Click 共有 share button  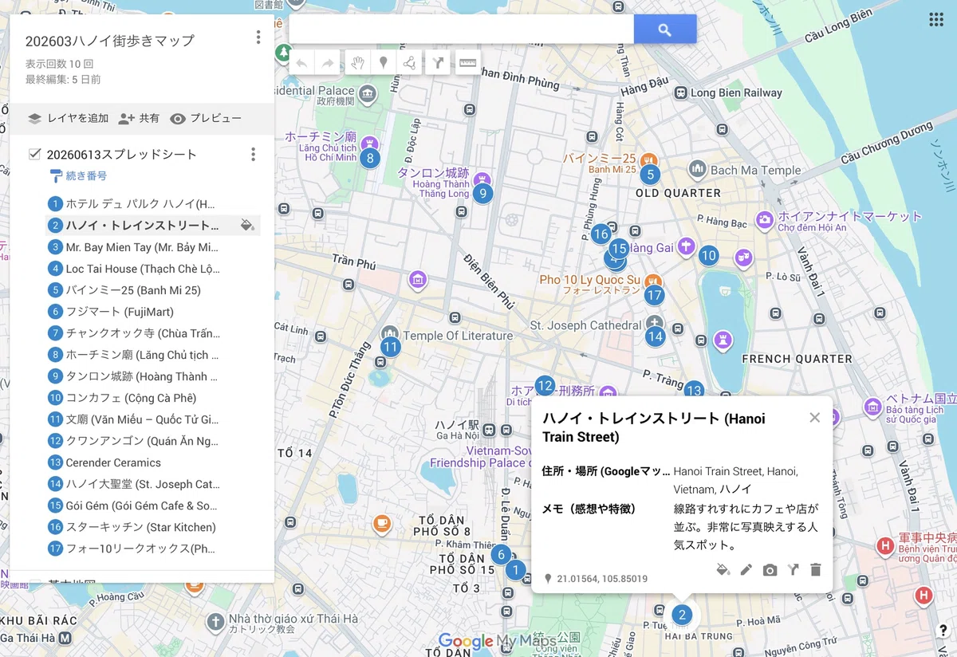[139, 118]
